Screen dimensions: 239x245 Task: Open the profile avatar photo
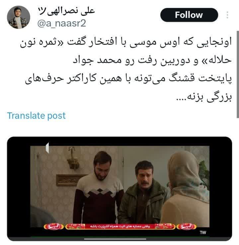click(19, 17)
